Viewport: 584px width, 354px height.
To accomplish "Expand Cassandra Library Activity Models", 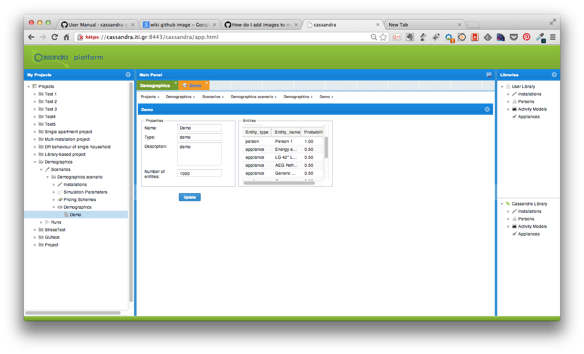I will coord(508,226).
